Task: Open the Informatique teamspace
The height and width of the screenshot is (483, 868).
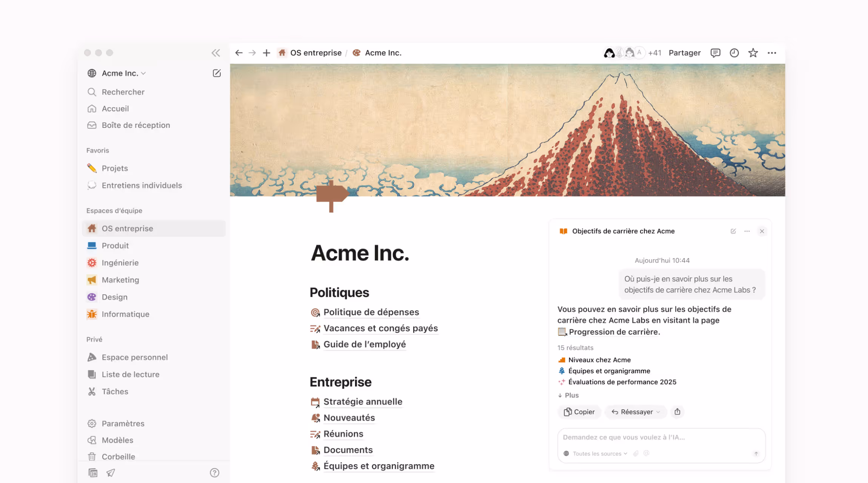Action: pos(154,314)
